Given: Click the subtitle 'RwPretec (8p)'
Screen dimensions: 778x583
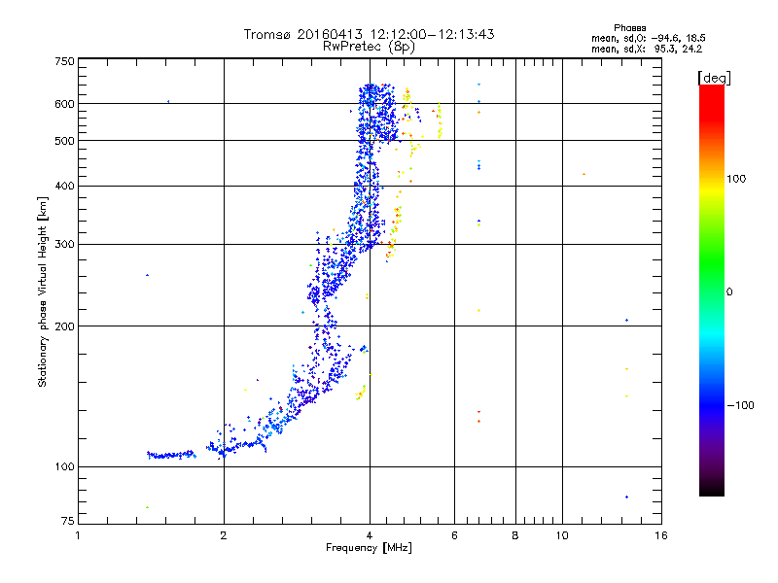Looking at the screenshot, I should coord(369,47).
